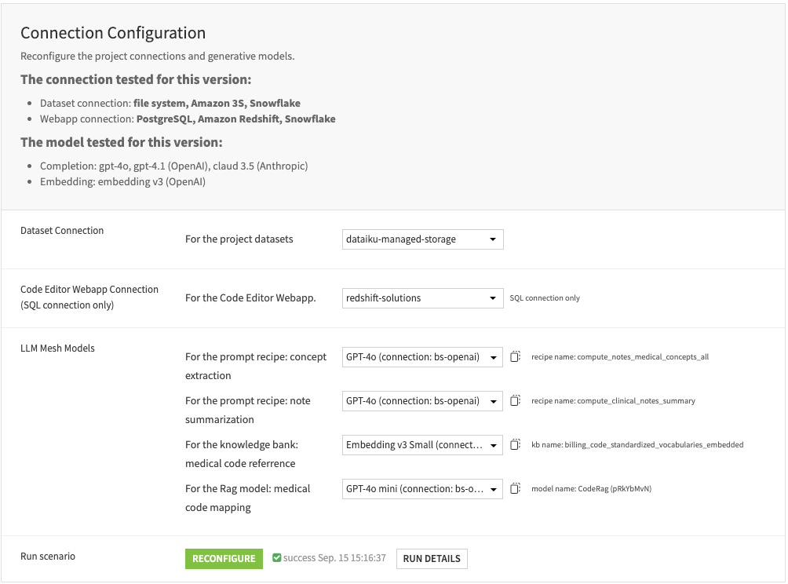Open the project datasets connection dropdown

point(421,239)
